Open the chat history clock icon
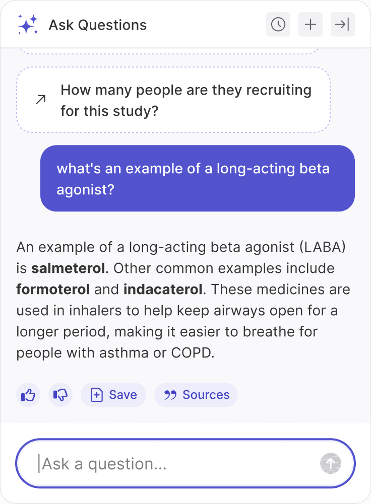Screen dimensions: 371x504 tap(278, 25)
